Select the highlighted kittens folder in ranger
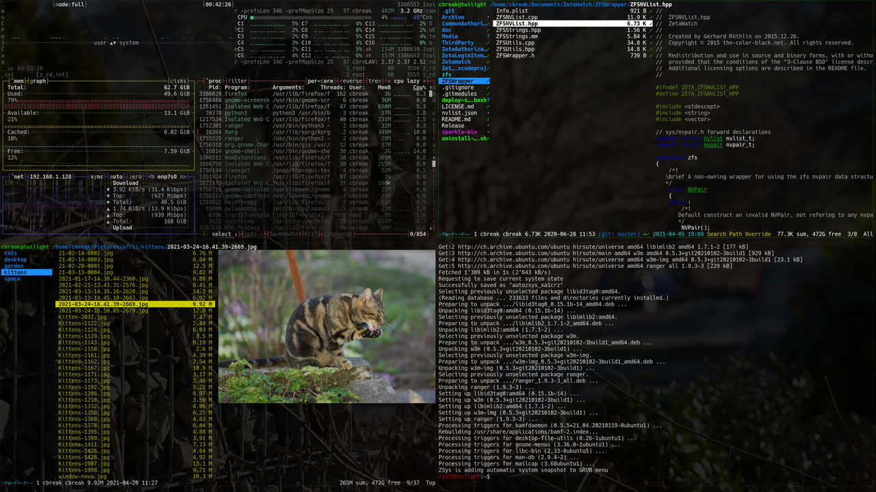 click(26, 273)
